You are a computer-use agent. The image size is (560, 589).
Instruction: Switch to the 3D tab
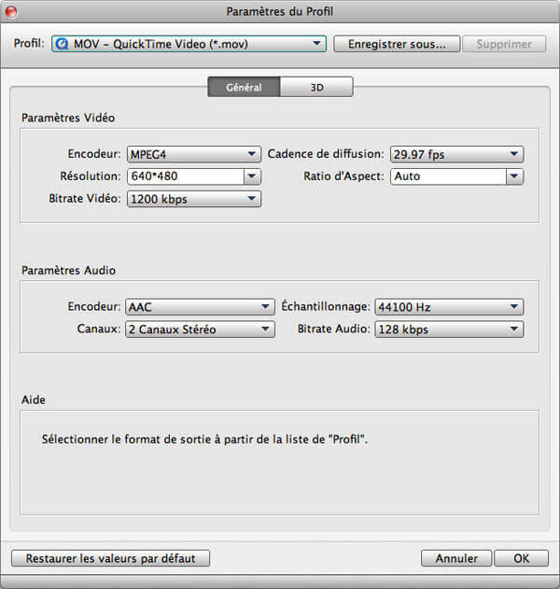(x=316, y=87)
